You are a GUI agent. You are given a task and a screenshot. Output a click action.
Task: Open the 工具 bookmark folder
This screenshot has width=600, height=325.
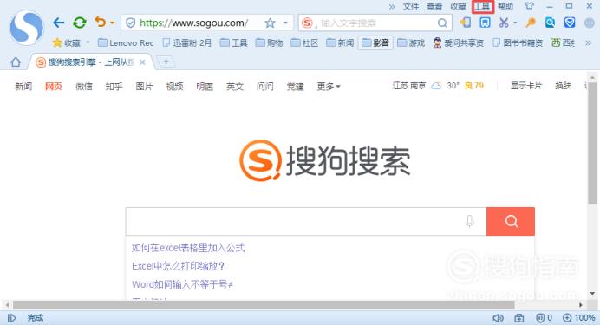[233, 42]
